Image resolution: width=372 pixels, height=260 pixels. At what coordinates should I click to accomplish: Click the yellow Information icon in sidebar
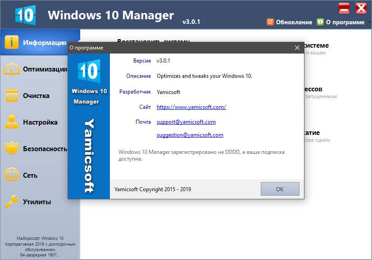point(11,42)
